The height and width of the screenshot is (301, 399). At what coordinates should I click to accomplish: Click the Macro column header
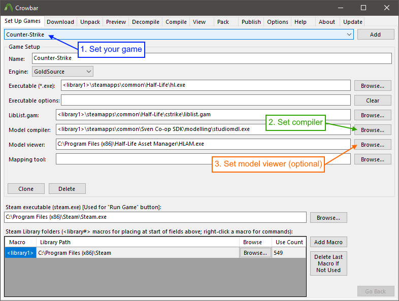tap(21, 242)
